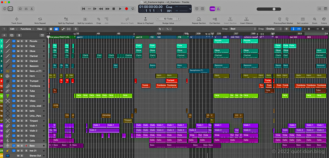Select the '249 TRIO' marker
Screen dimensions: 329x158
pos(236,37)
